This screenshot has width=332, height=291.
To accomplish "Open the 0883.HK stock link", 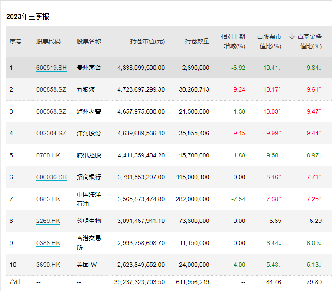I will point(48,199).
